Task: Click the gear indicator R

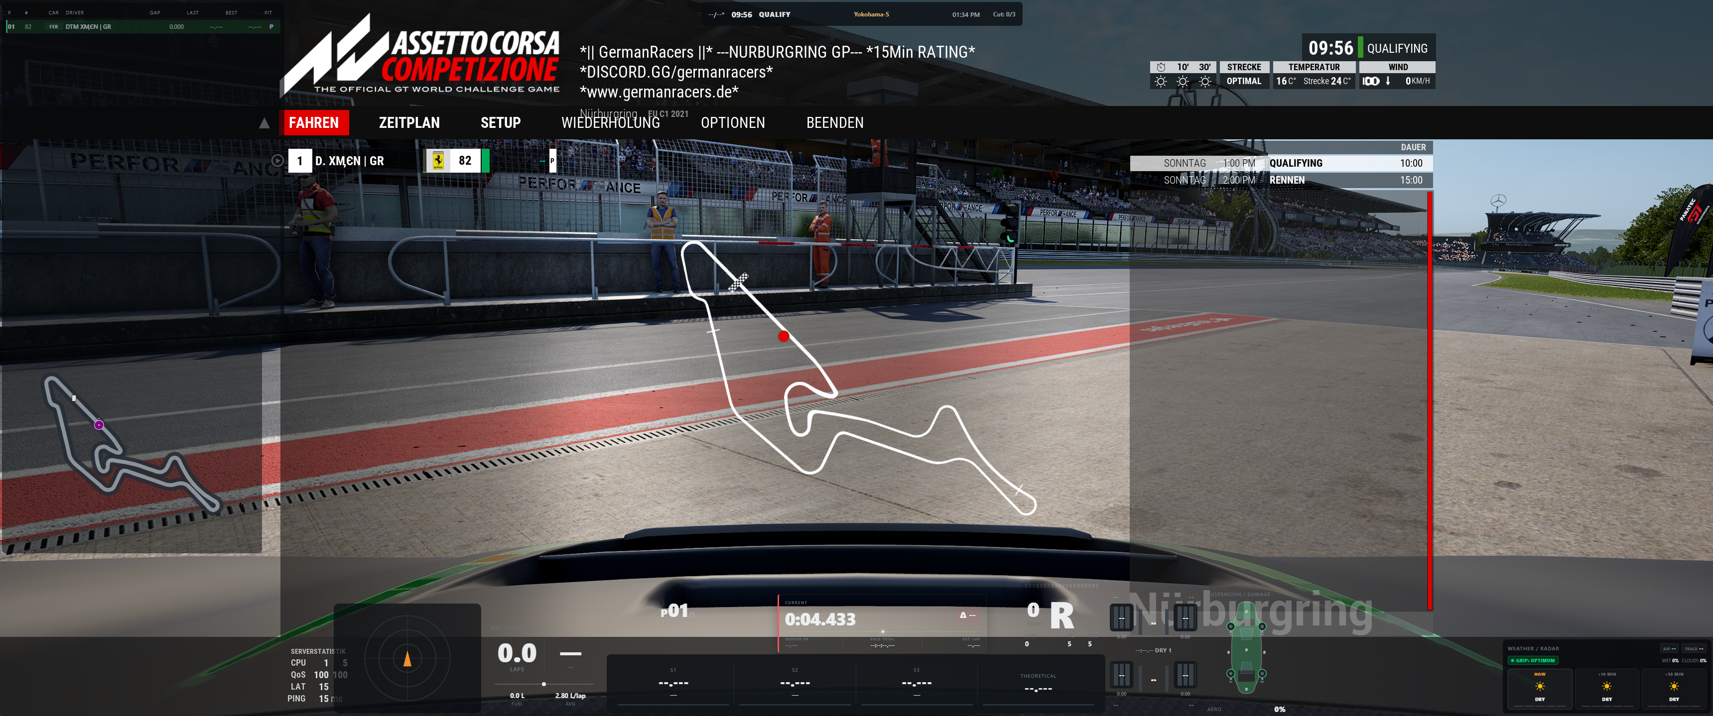Action: click(1061, 615)
